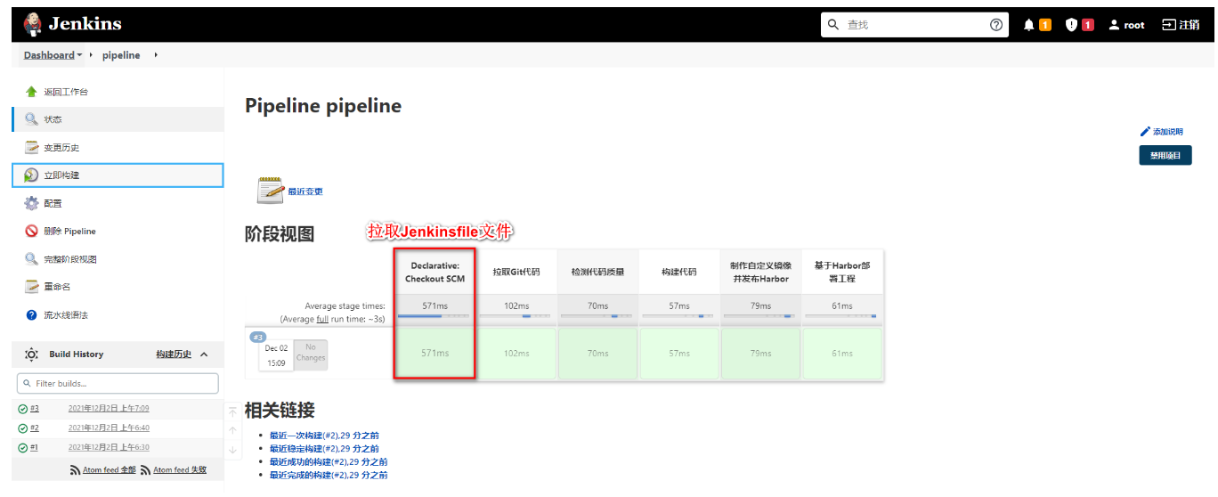Screen dimensions: 1218x497
Task: Open the 最近变更 recent changes link
Action: 305,191
